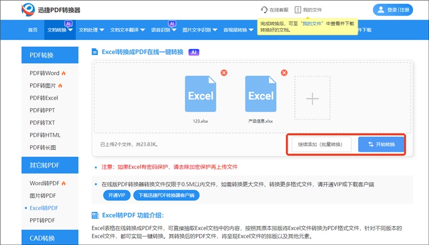Open the 语音识别 nav menu
This screenshot has width=429, height=245.
(x=164, y=30)
